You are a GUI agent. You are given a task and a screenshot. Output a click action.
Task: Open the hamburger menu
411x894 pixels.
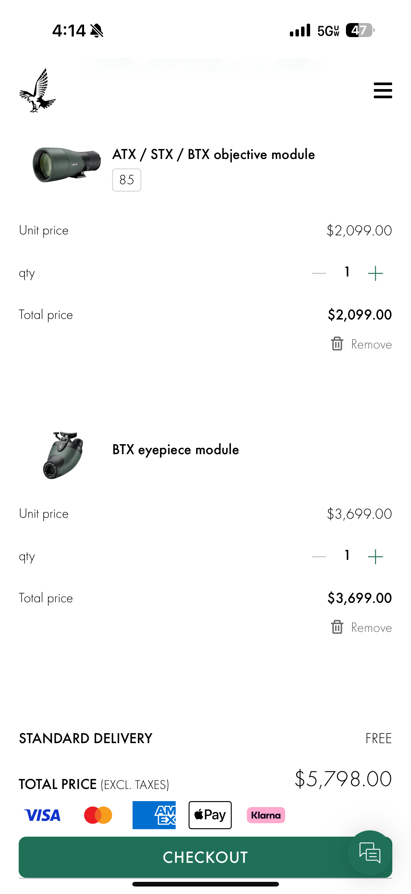[x=383, y=91]
